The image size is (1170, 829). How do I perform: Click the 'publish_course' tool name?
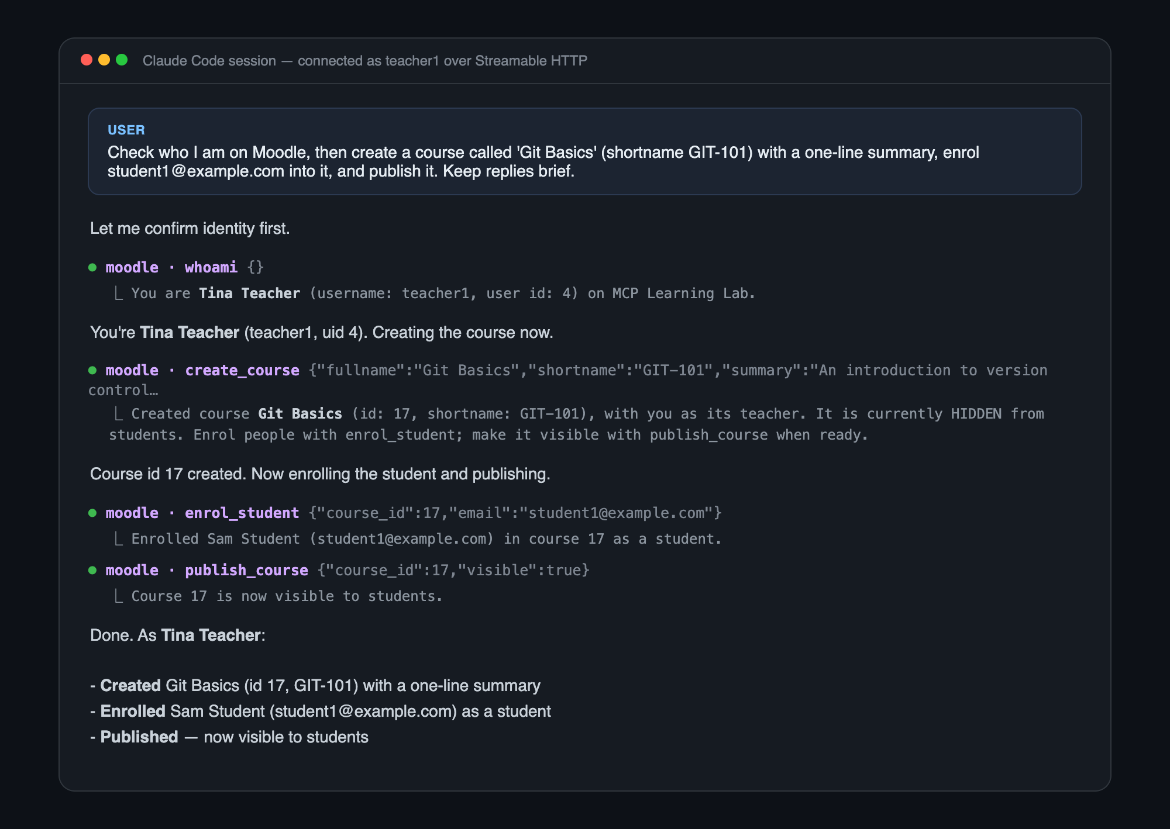(x=246, y=571)
